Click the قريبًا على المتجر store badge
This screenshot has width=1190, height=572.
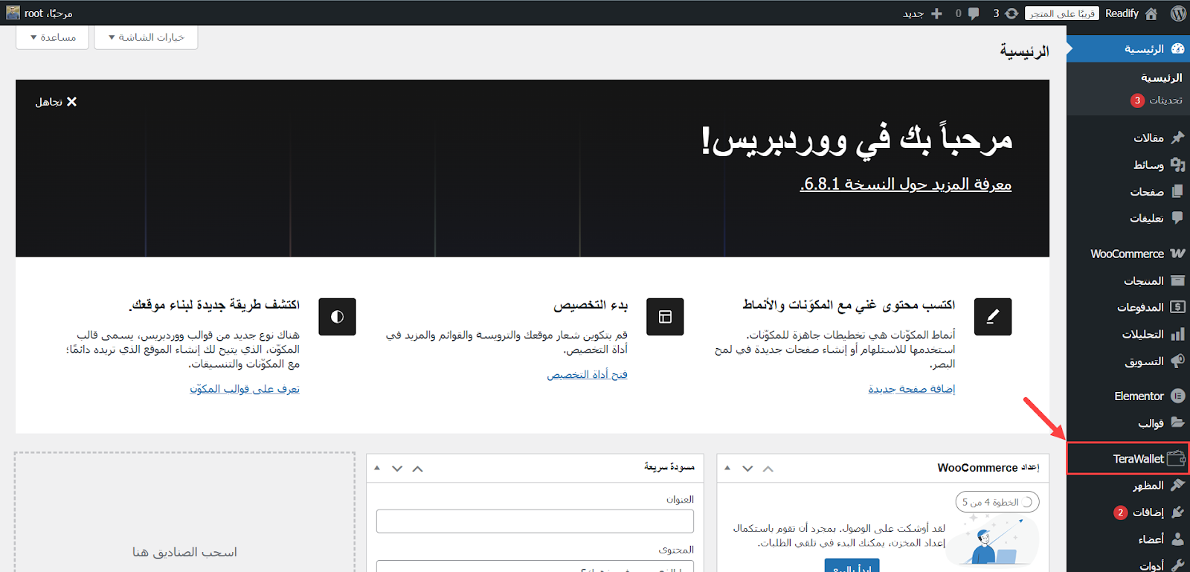click(1061, 13)
